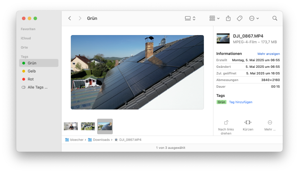Click the green fullscreen window button
This screenshot has height=173, width=299.
tap(35, 19)
